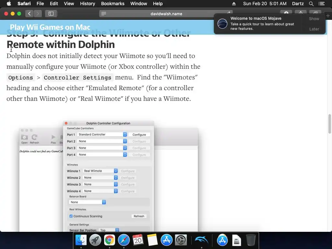Open the Apple menu

tap(9, 4)
